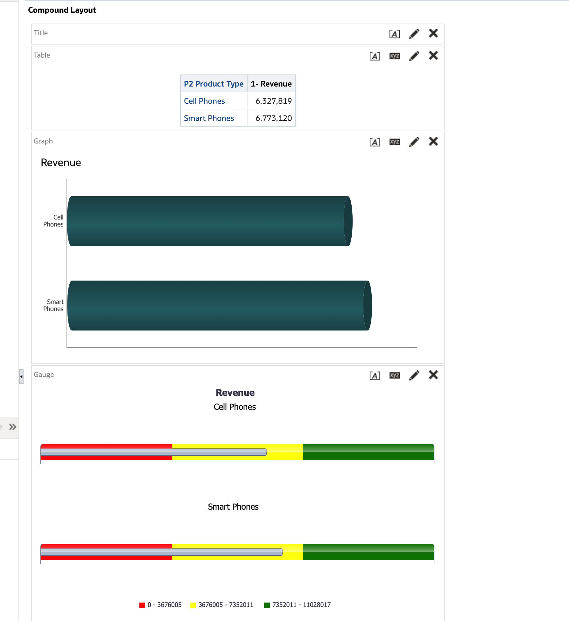
Task: Click revenue value 6,327,819
Action: (274, 101)
